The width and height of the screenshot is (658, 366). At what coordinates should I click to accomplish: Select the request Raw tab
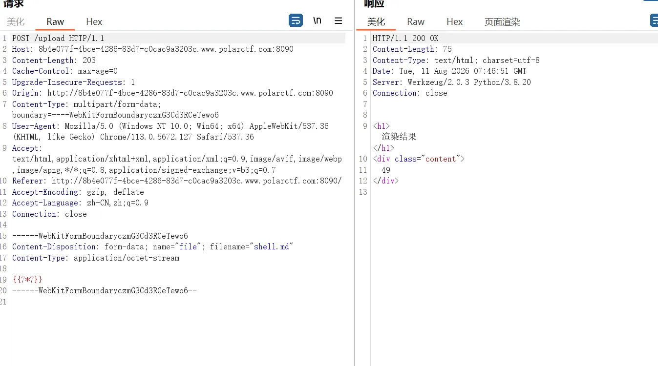tap(55, 21)
